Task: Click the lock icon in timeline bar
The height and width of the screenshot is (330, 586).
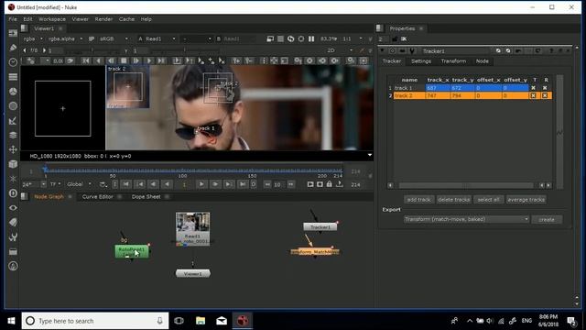Action: (330, 184)
